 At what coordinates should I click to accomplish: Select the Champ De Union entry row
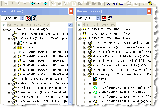coord(43,88)
